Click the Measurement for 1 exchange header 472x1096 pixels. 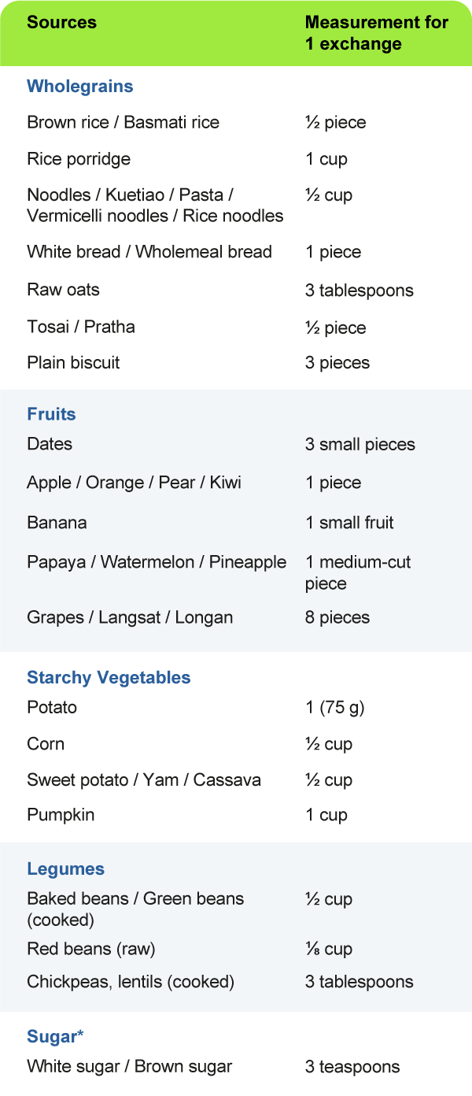click(377, 33)
